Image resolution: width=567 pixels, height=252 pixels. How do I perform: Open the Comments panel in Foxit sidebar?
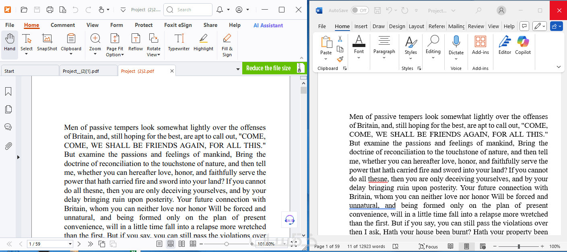(8, 127)
